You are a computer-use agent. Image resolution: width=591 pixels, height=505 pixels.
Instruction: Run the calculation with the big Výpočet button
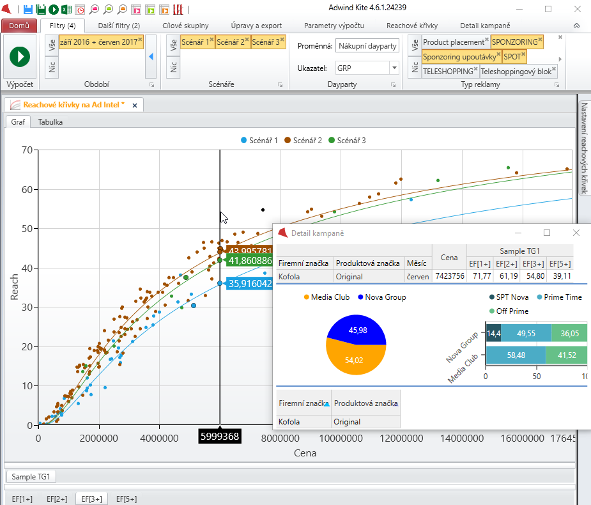click(x=20, y=56)
